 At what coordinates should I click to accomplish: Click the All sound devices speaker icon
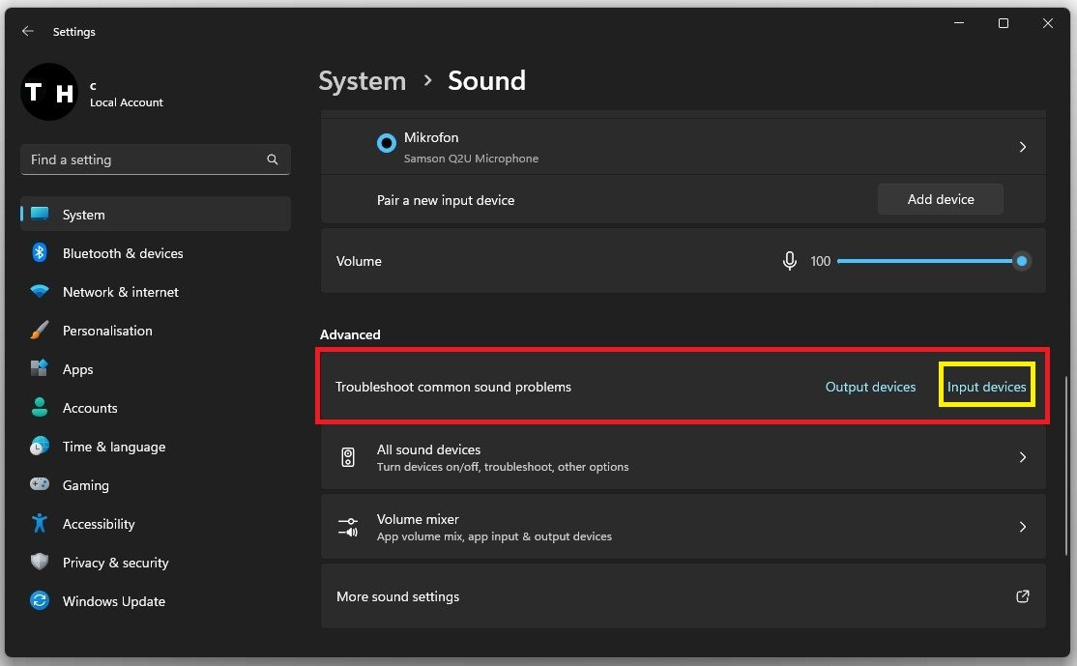pyautogui.click(x=348, y=457)
